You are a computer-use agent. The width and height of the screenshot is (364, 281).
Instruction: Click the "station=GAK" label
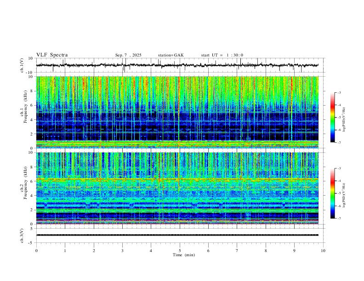pyautogui.click(x=171, y=55)
